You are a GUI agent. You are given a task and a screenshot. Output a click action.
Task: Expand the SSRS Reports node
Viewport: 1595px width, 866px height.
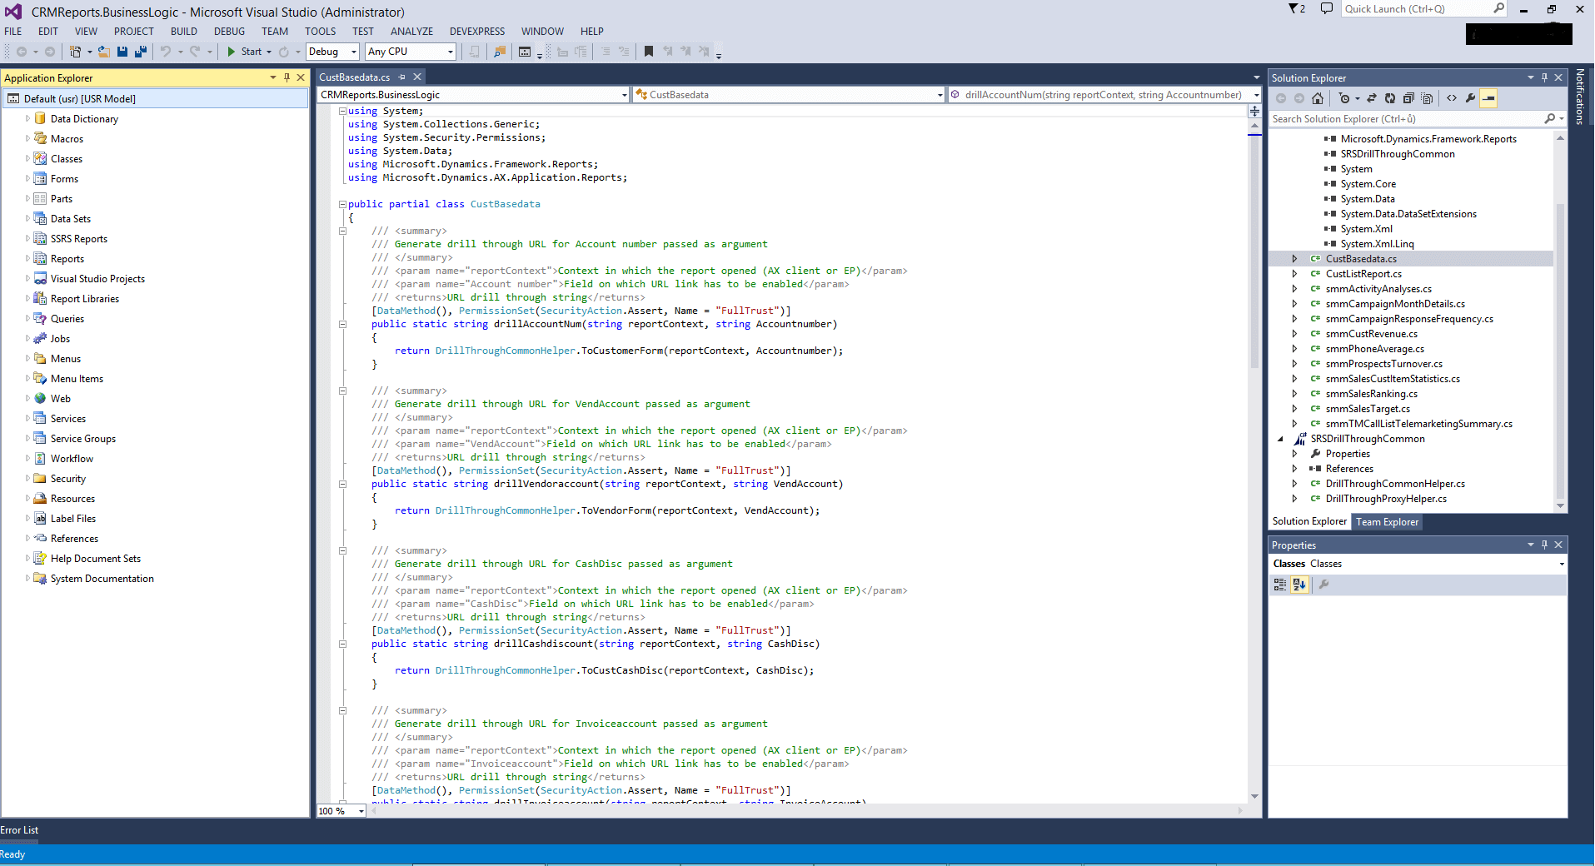point(27,238)
